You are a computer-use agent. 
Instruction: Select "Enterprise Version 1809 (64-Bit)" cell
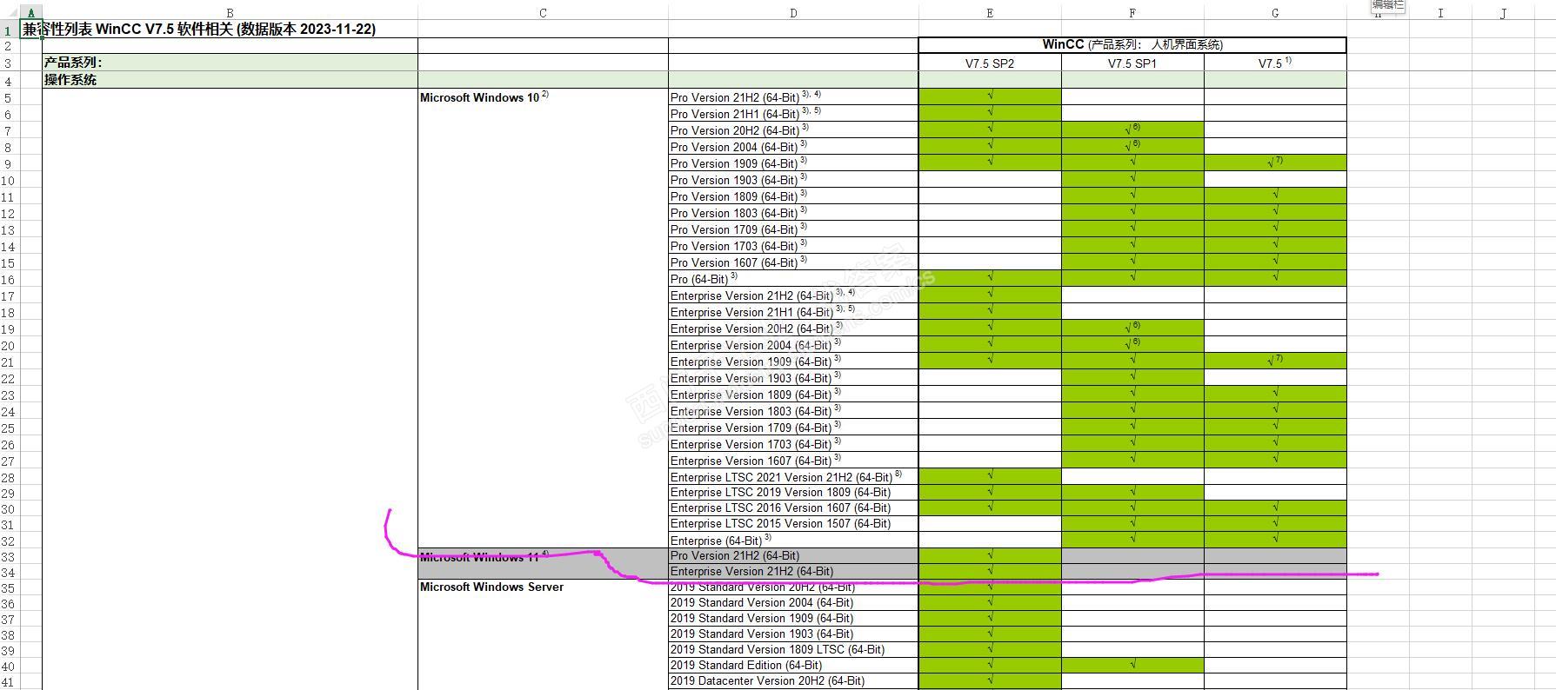793,395
